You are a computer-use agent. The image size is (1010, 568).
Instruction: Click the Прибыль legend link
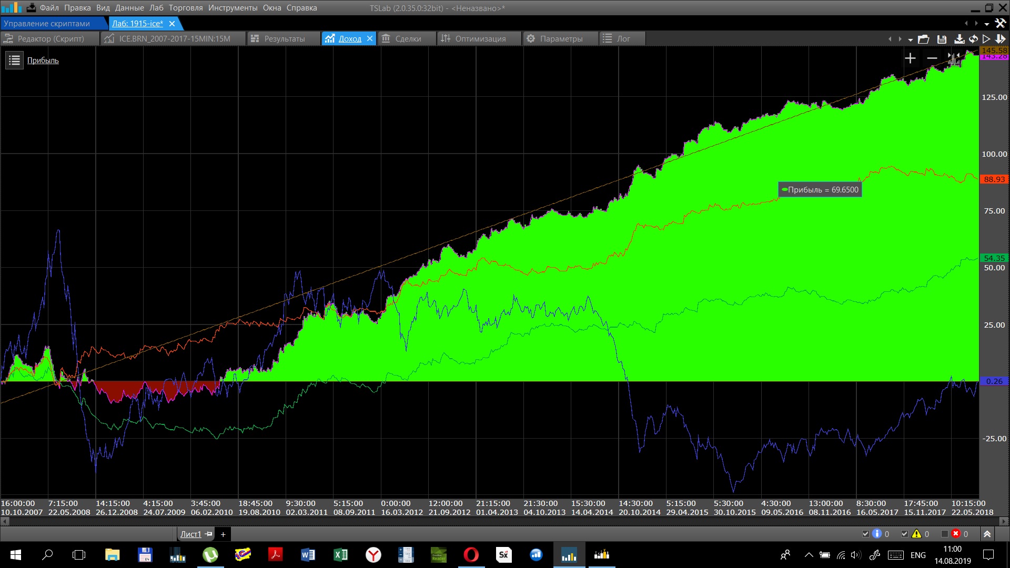coord(43,60)
